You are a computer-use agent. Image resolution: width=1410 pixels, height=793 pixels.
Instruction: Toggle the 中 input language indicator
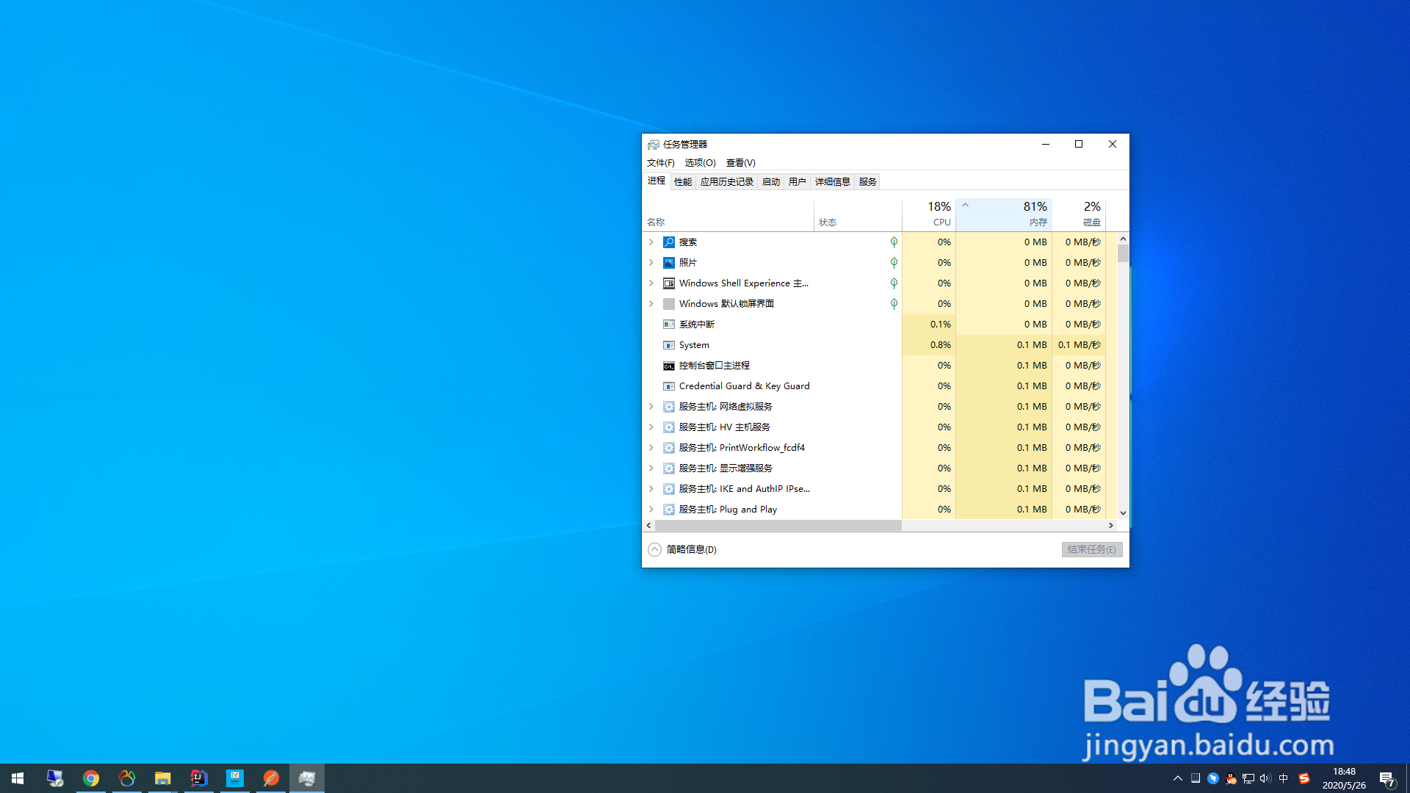point(1283,778)
